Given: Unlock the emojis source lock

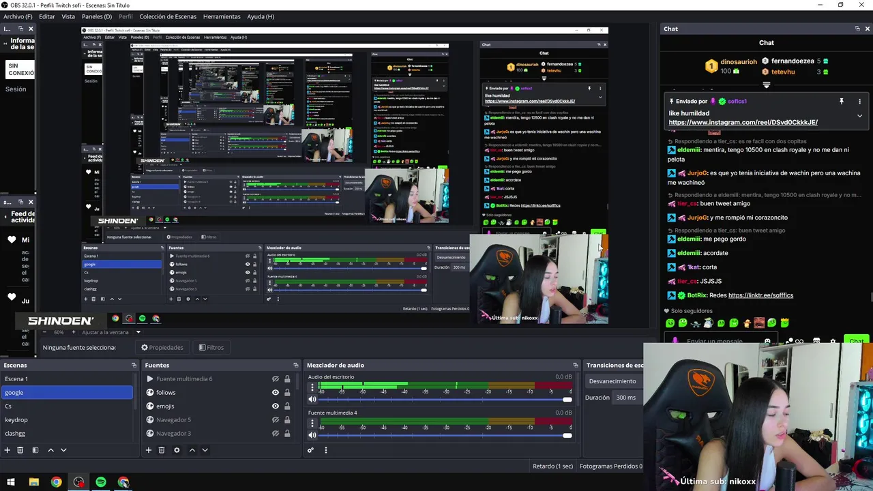Looking at the screenshot, I should 287,406.
